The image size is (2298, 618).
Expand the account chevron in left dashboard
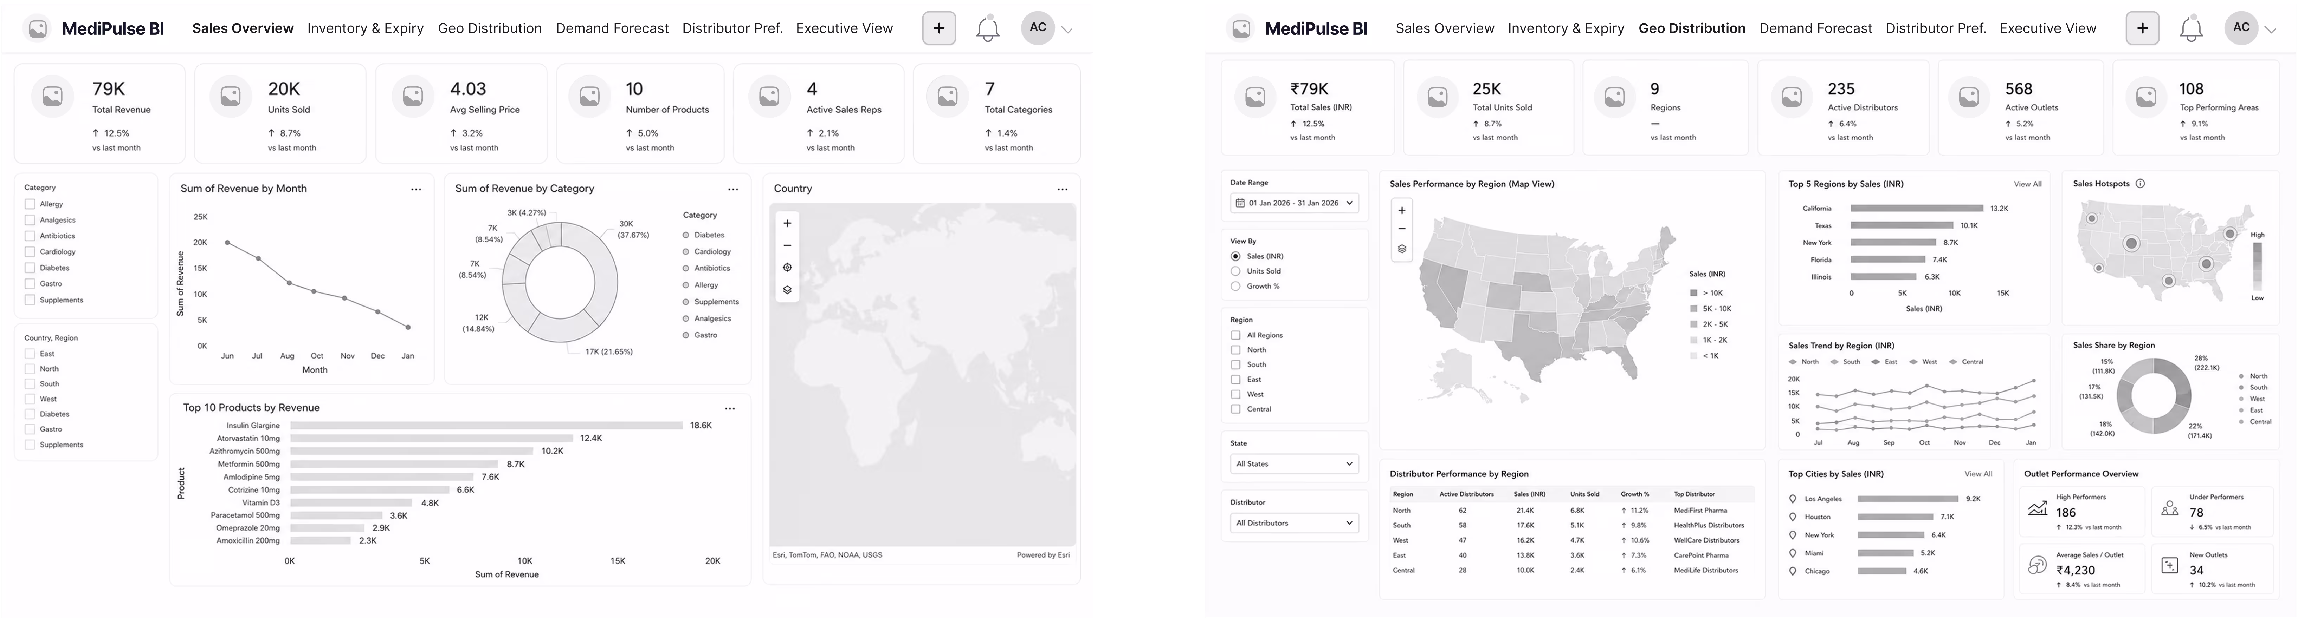[1067, 30]
